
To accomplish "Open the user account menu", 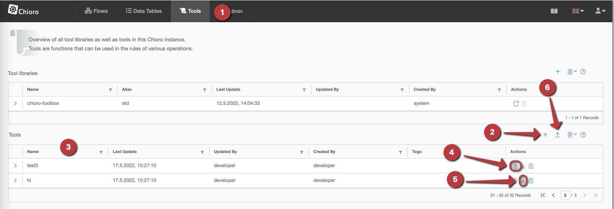I will (x=600, y=11).
